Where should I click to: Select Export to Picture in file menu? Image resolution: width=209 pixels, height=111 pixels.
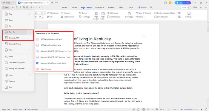click(x=18, y=44)
